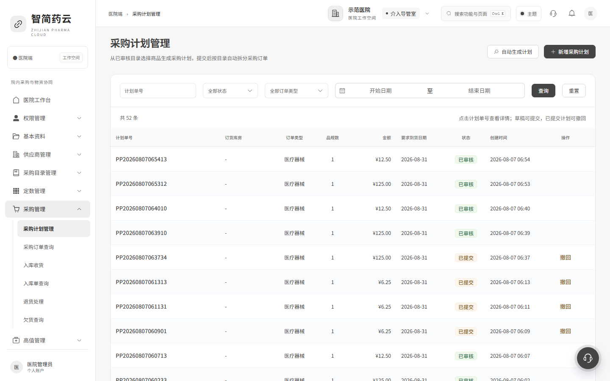Screen dimensions: 610x381
Task: Open plan number PP20260807060713 details
Action: (141, 356)
